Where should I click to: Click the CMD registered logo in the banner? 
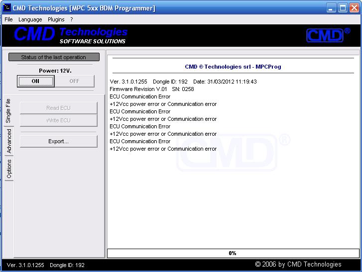(x=328, y=35)
